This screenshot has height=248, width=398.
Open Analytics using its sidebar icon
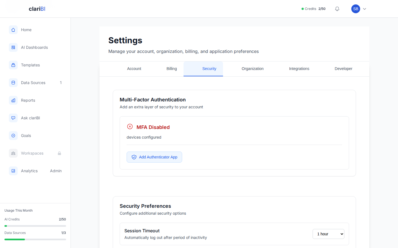[13, 171]
